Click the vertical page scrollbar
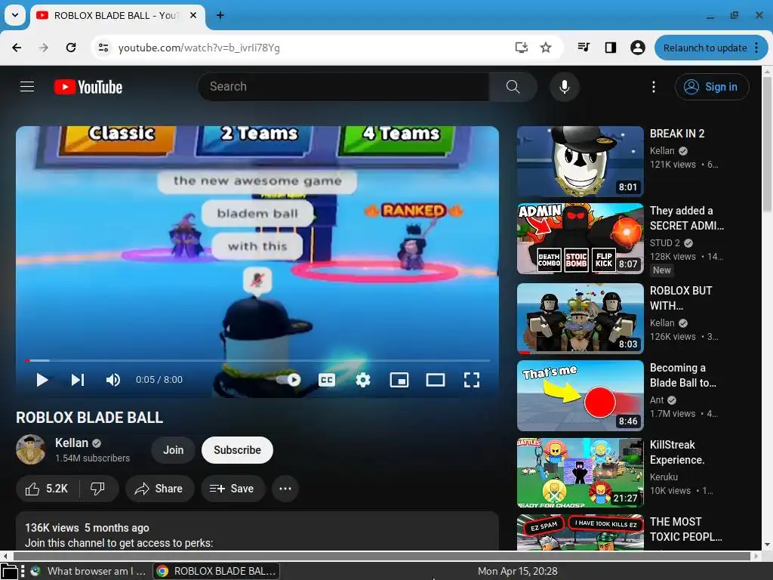The height and width of the screenshot is (580, 773). click(768, 143)
